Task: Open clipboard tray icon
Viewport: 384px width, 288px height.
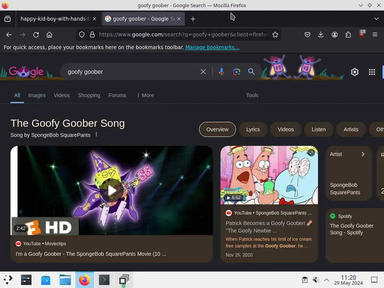Action: click(304, 280)
